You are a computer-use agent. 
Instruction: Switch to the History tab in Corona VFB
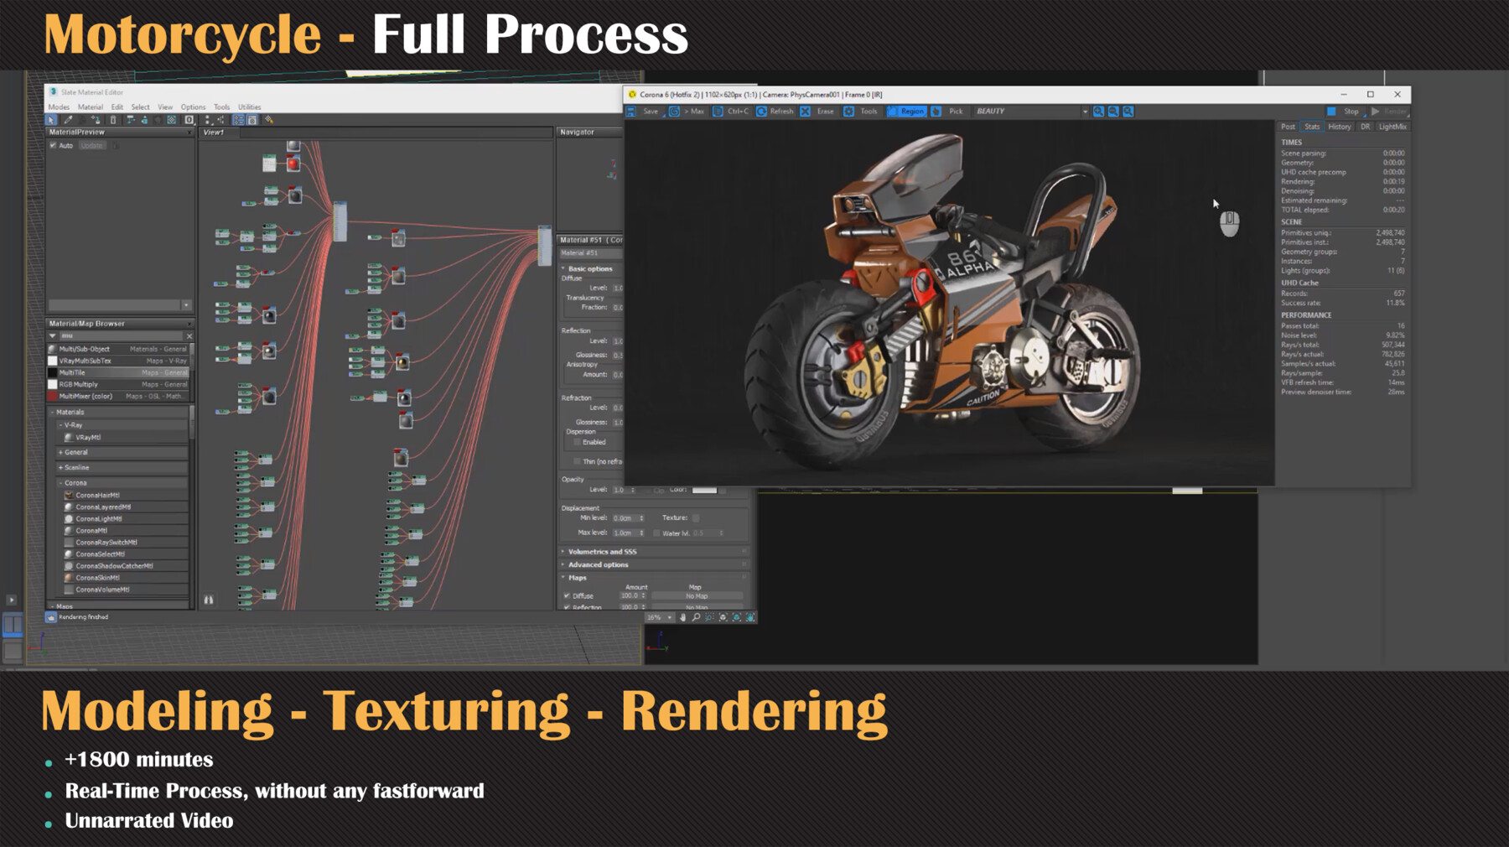coord(1339,127)
